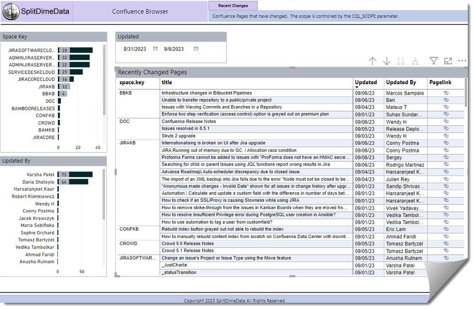Viewport: 474px width, 309px height.
Task: Open the More options ellipsis menu
Action: tap(462, 61)
